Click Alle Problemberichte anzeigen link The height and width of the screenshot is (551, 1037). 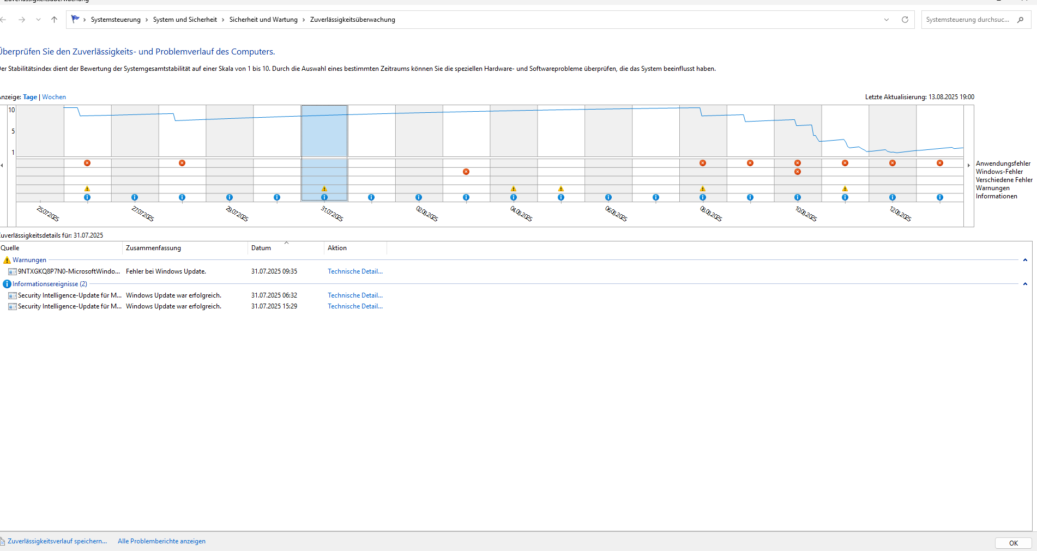tap(161, 541)
